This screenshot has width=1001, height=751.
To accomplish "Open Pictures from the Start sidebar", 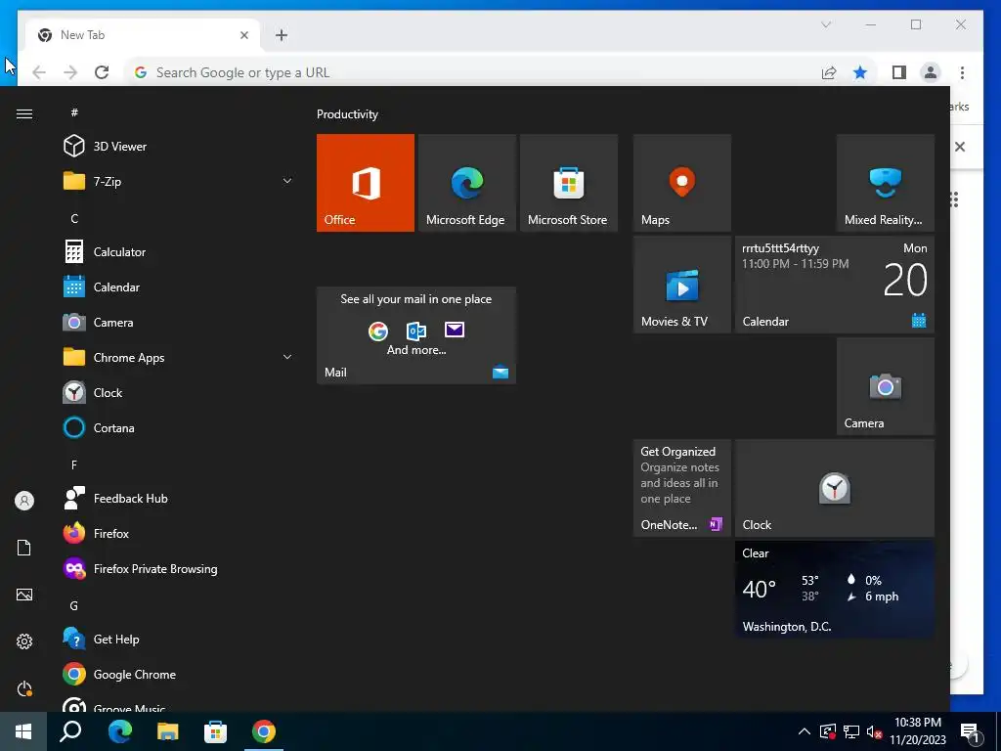I will 24,595.
